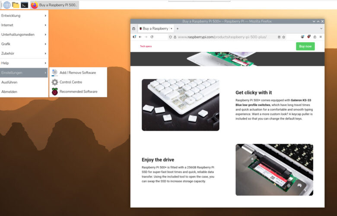Open the terminal from the taskbar
This screenshot has width=337, height=216.
[25, 5]
